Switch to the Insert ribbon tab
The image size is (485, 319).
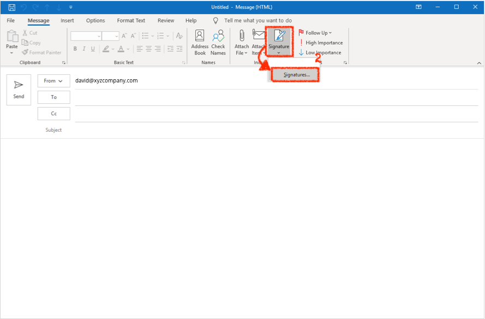(x=67, y=21)
